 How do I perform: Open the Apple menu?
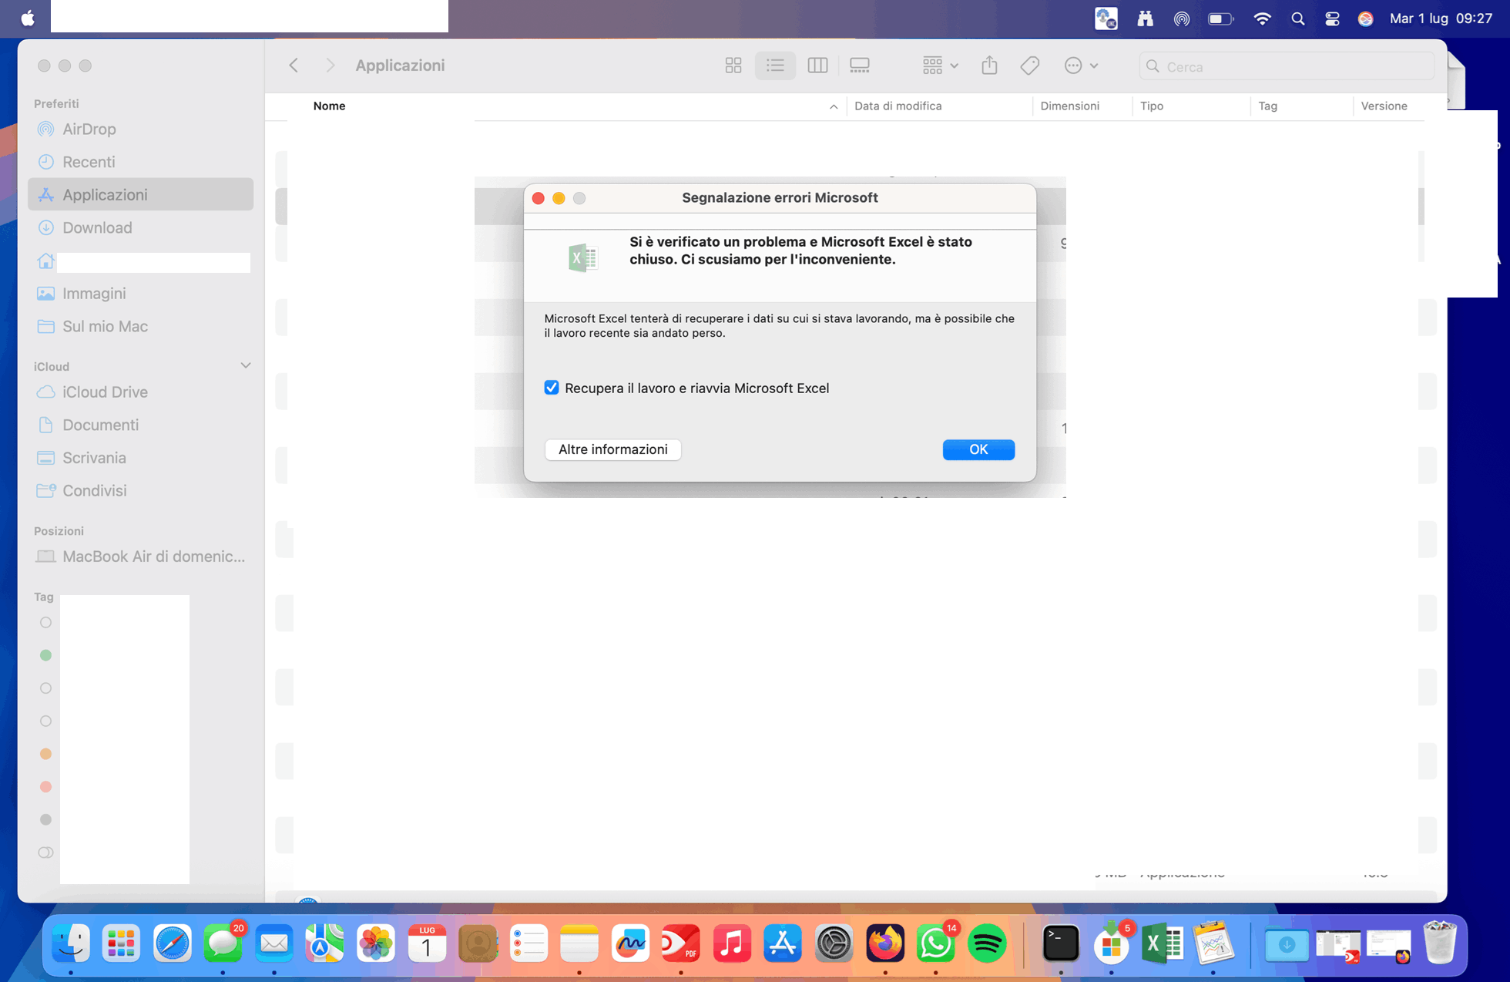[28, 18]
